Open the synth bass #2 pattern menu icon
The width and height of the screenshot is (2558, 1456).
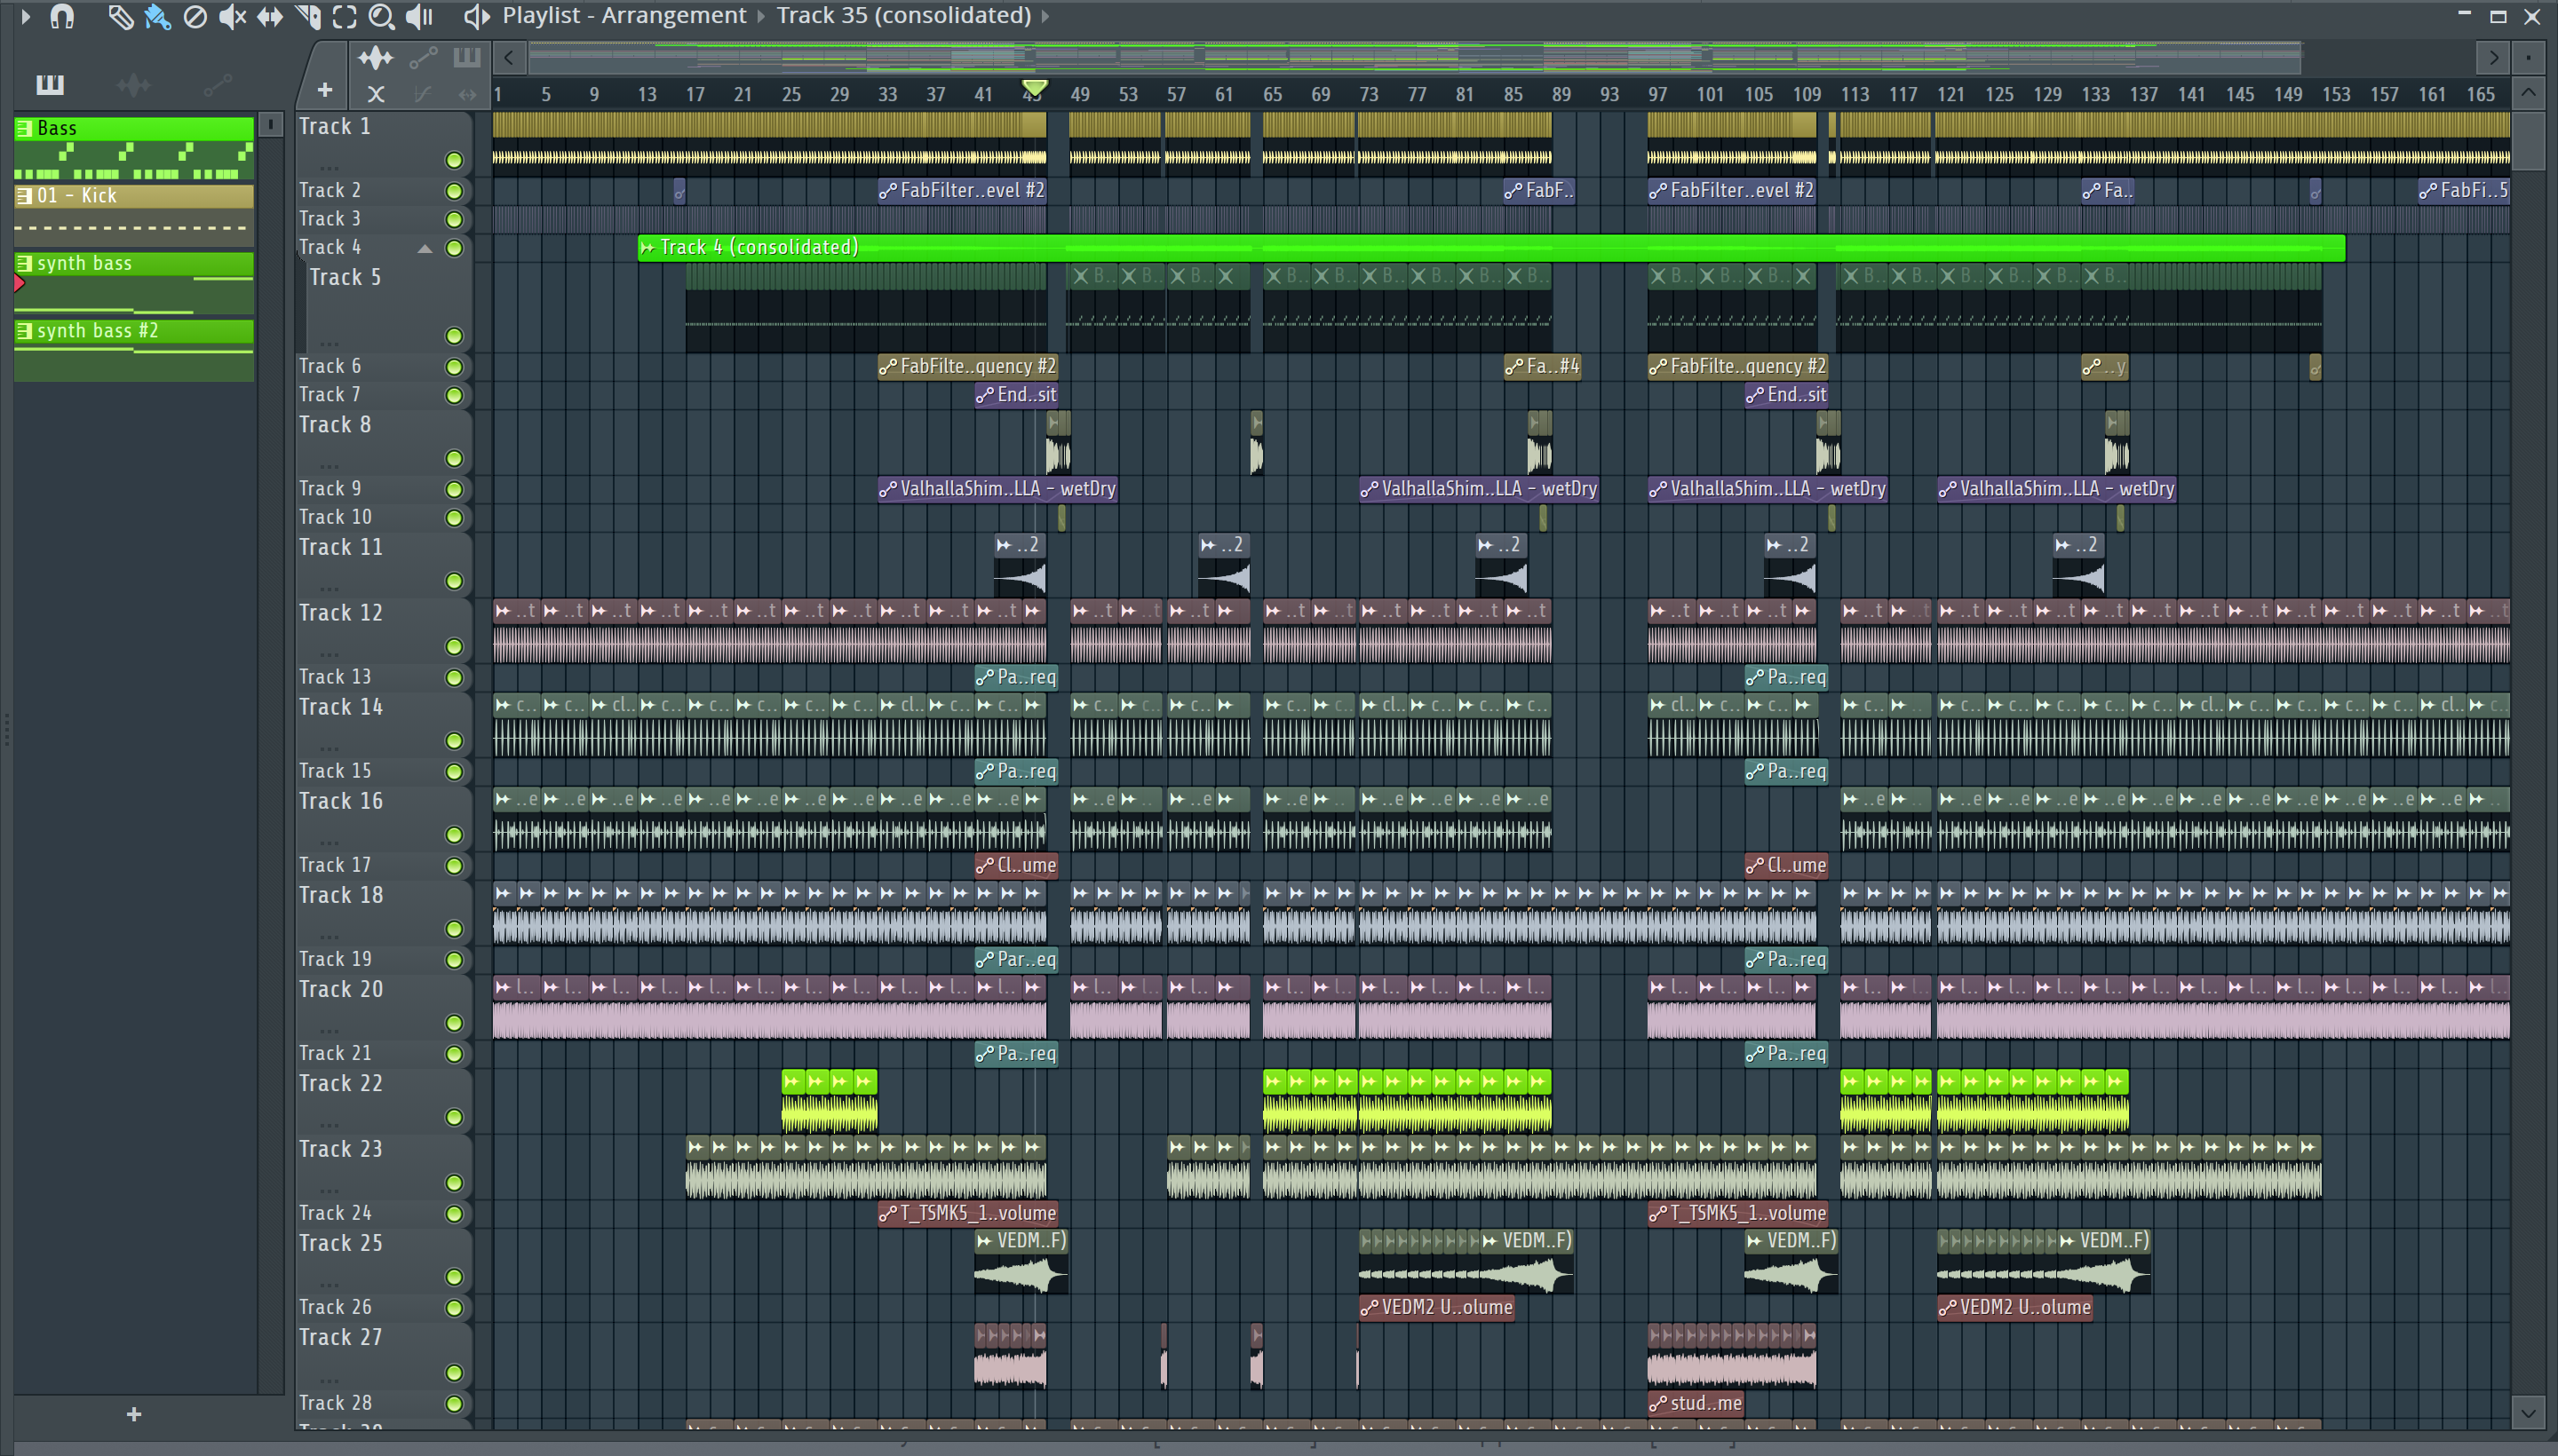coord(24,331)
